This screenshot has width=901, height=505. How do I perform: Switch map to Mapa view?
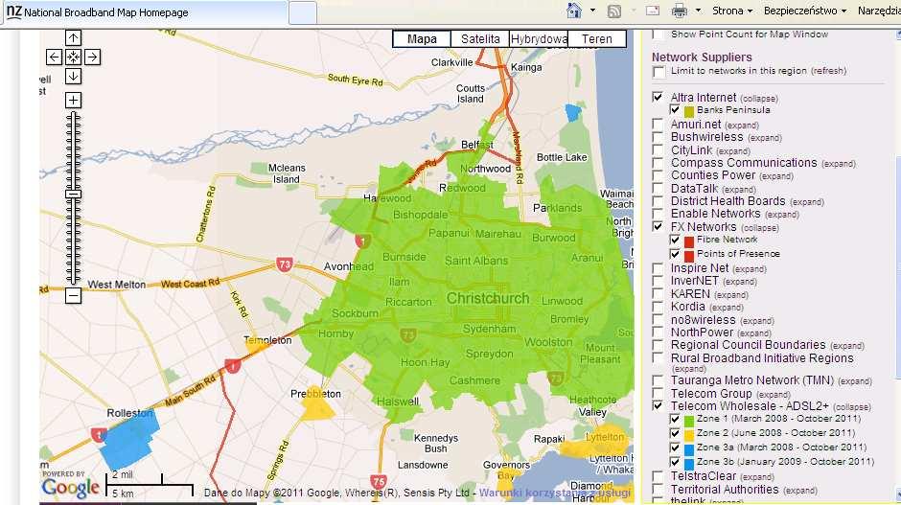[422, 39]
